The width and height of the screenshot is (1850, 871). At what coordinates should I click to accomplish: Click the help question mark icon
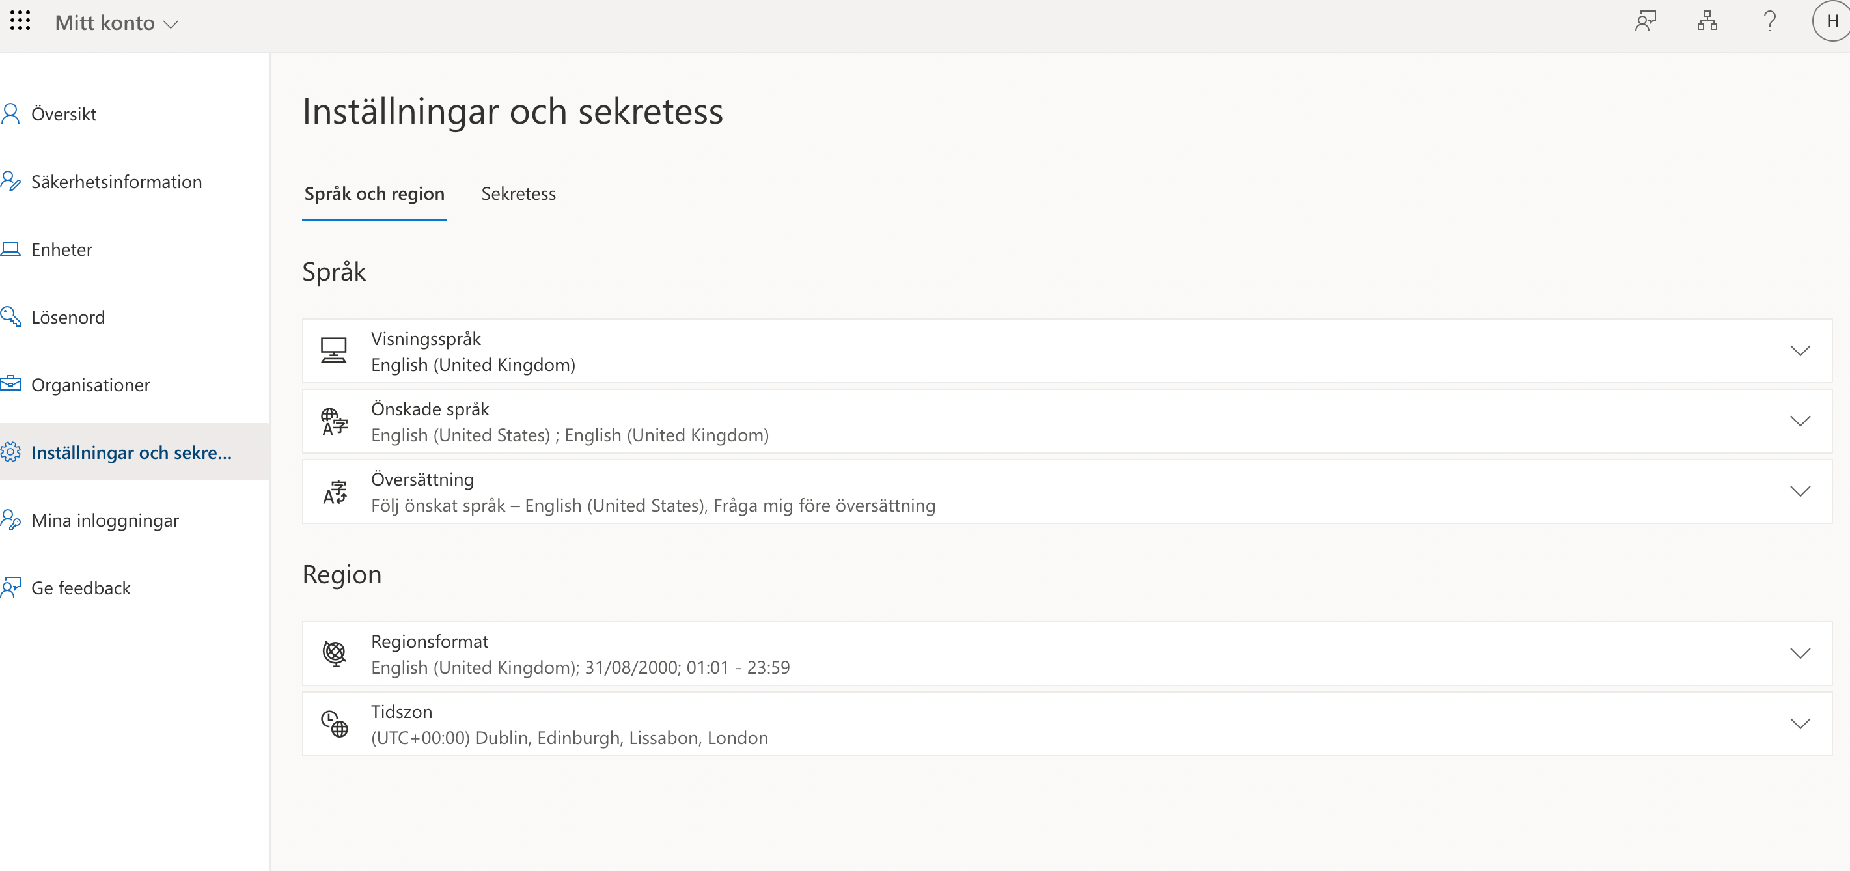1769,21
